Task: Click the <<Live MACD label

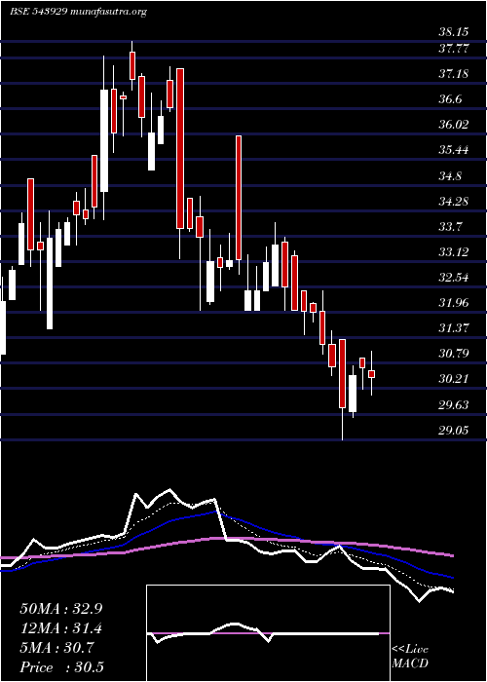Action: 410,657
